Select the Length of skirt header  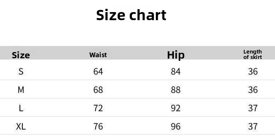point(253,54)
